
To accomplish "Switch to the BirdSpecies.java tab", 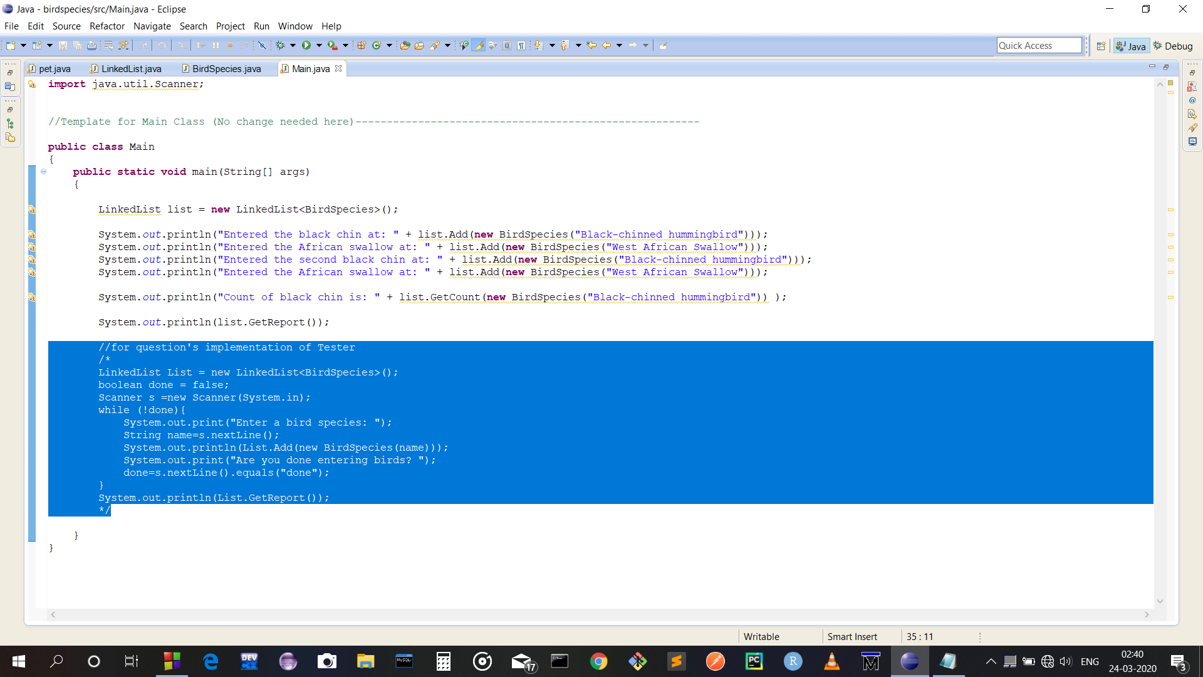I will (x=226, y=69).
